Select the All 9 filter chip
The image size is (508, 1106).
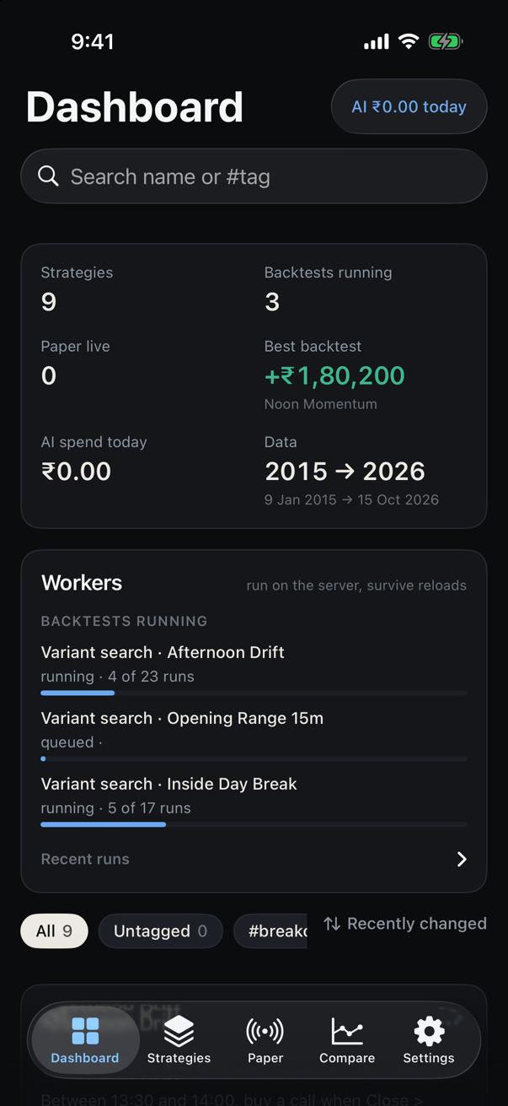(54, 931)
